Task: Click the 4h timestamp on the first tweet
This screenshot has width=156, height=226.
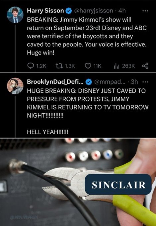Action: 122,11
